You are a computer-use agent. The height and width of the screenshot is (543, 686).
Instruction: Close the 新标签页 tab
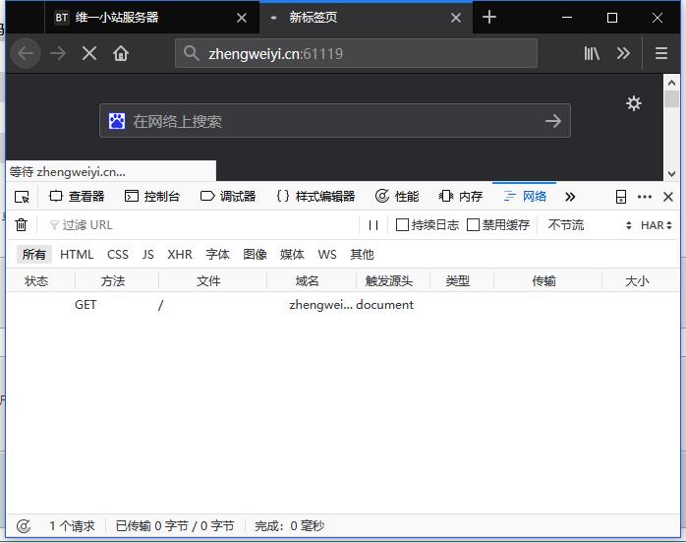[x=456, y=18]
